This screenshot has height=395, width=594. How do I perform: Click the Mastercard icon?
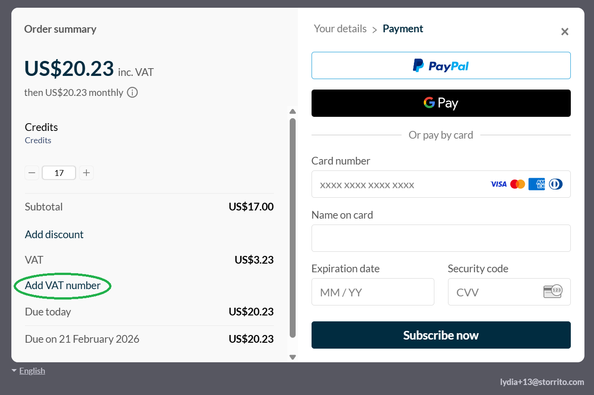pos(517,184)
